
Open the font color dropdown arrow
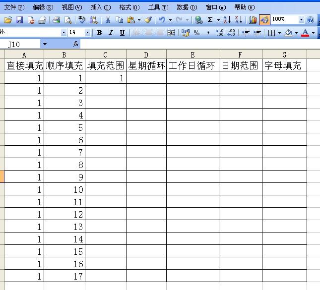[313, 33]
